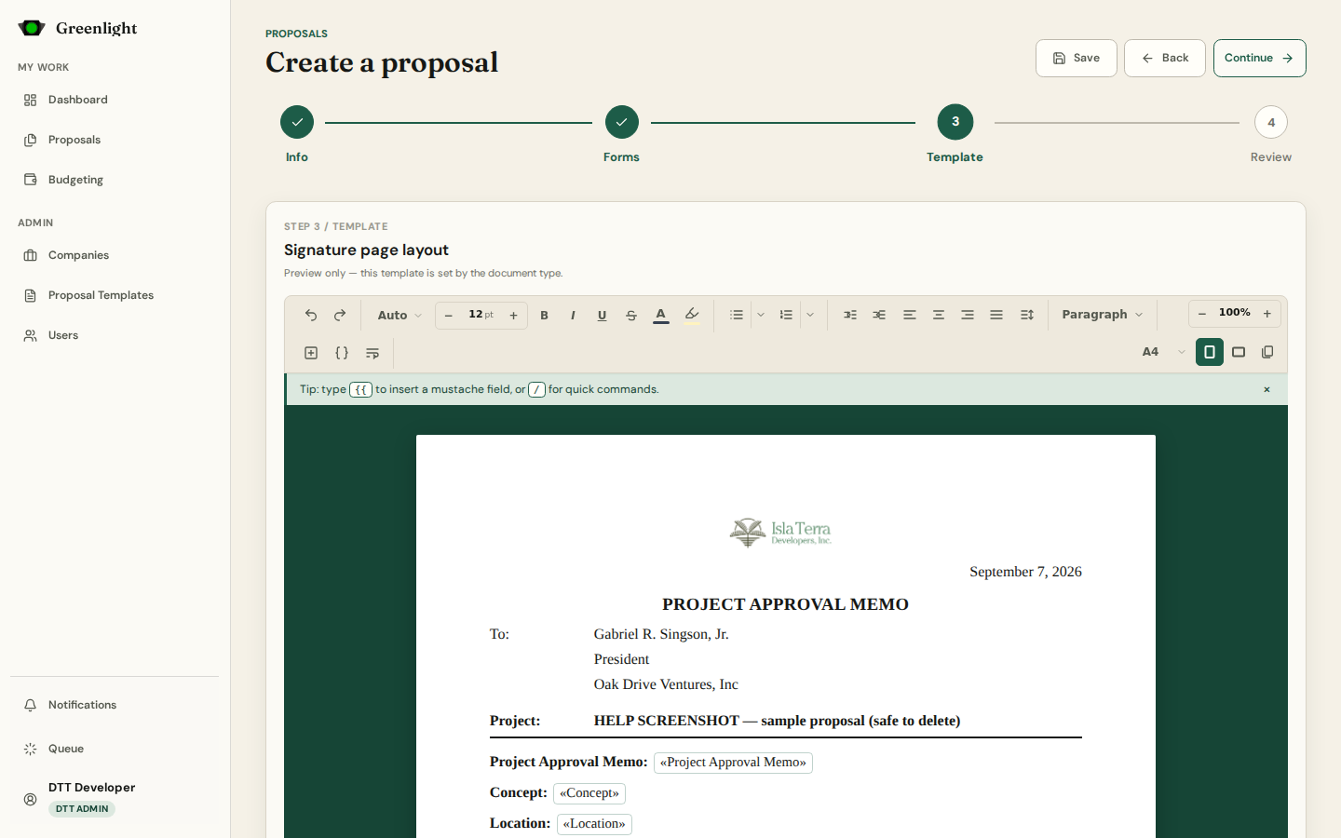Continue to the Review step
The height and width of the screenshot is (838, 1341).
click(1260, 58)
